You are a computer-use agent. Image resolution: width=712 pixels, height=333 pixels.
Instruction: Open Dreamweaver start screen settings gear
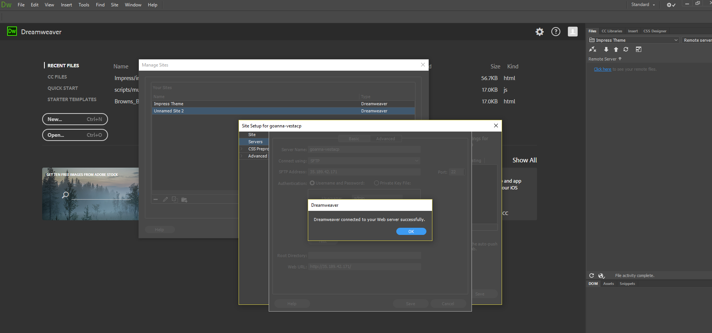coord(540,32)
